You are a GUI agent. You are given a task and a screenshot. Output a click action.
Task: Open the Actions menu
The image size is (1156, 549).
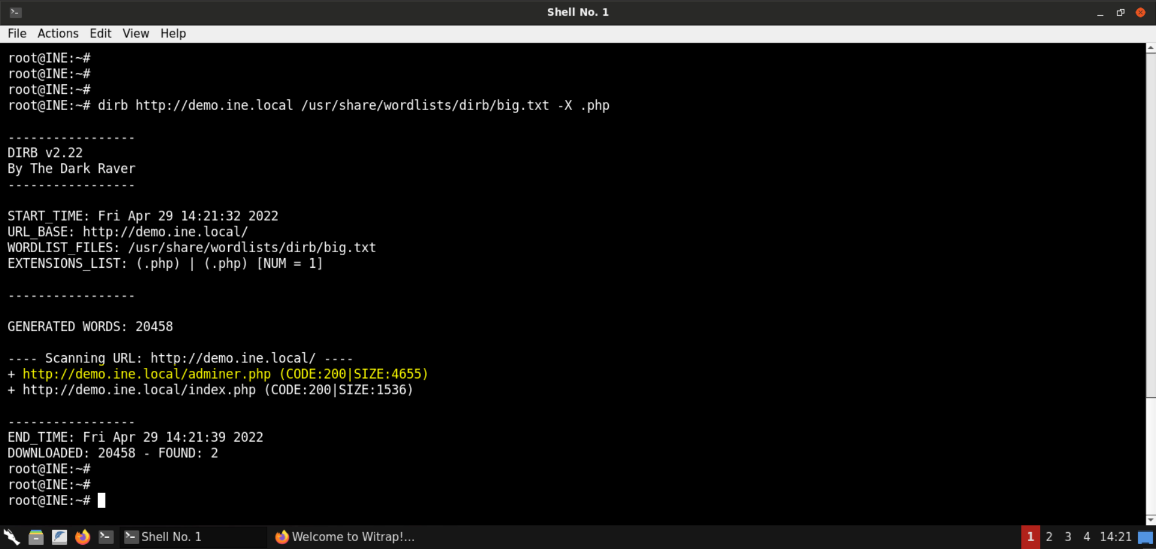(x=58, y=33)
